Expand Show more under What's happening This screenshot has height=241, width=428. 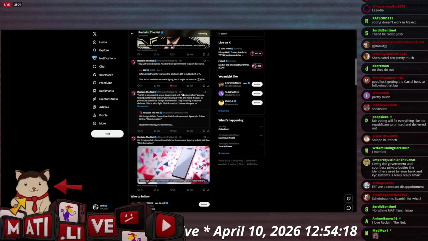pos(224,153)
